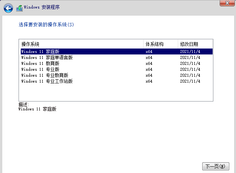Close the Windows Setup window
This screenshot has height=173, width=236.
[227, 3]
